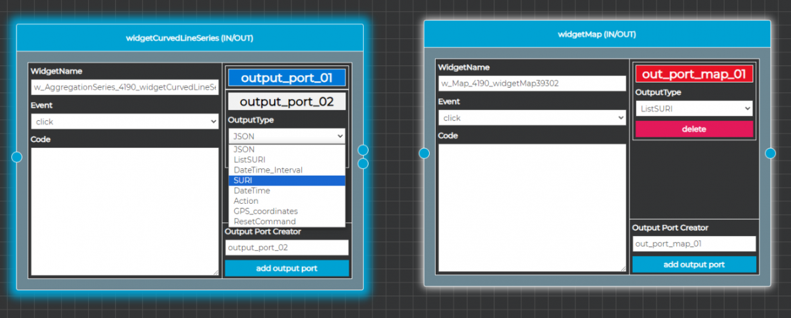Click the input socket of widgetCurvedLineSeries node
Image resolution: width=791 pixels, height=318 pixels.
[x=17, y=157]
